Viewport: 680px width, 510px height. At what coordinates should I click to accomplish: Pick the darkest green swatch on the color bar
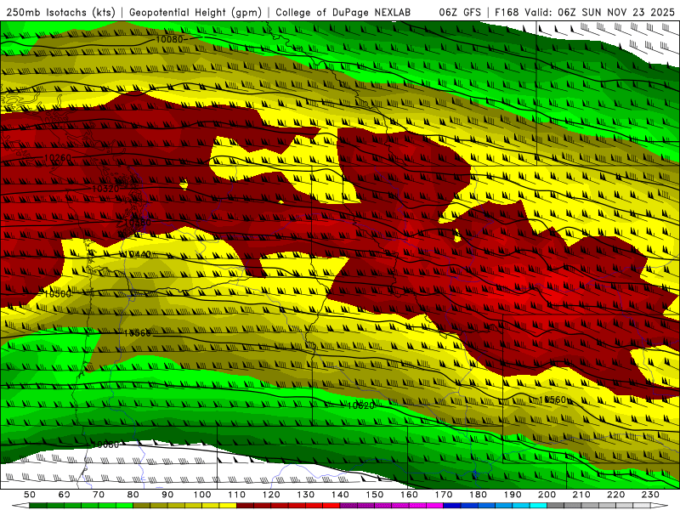[x=37, y=506]
